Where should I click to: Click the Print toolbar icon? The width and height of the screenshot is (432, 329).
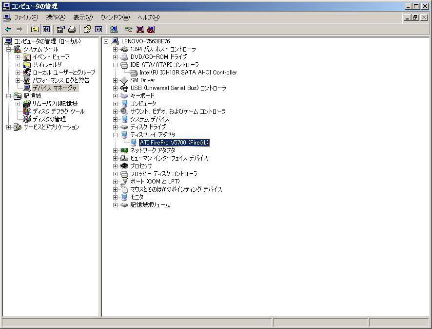point(72,29)
